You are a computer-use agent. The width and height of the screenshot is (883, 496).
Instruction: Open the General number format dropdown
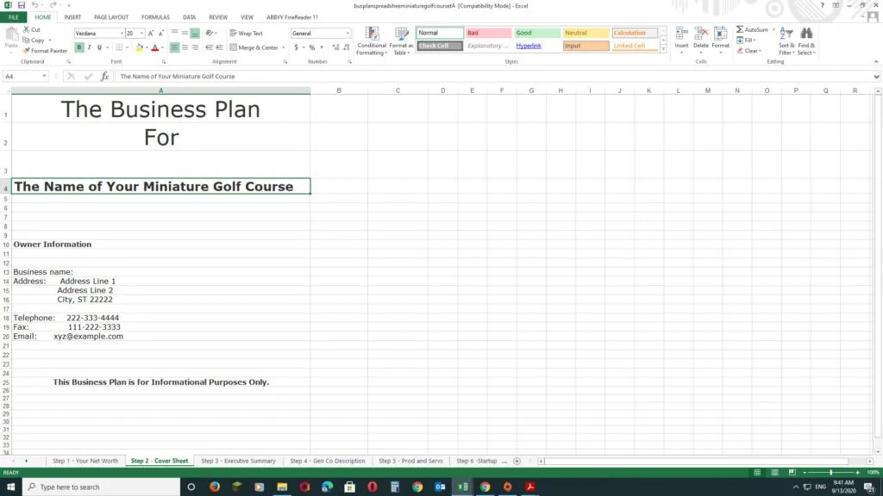[348, 34]
